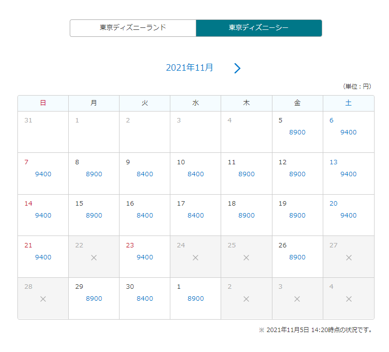Pick November 16 priced 8400
389x352 pixels.
pyautogui.click(x=145, y=215)
